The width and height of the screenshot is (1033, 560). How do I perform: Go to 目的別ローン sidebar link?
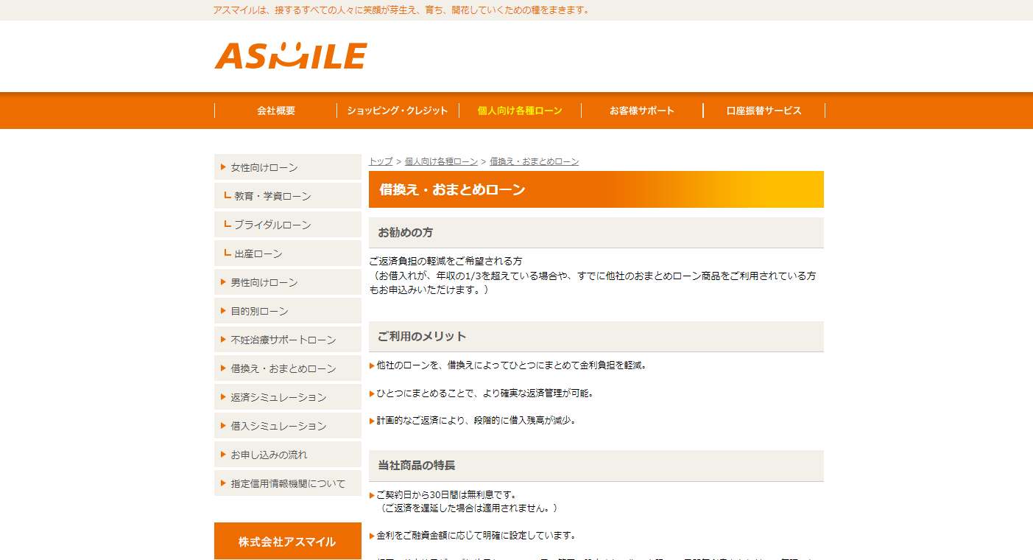tap(288, 311)
